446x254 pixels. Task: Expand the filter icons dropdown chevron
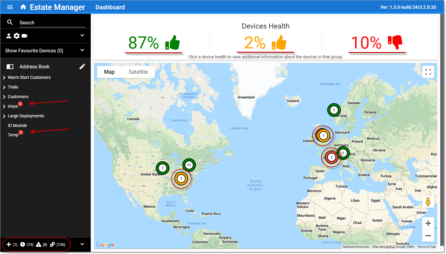(82, 35)
